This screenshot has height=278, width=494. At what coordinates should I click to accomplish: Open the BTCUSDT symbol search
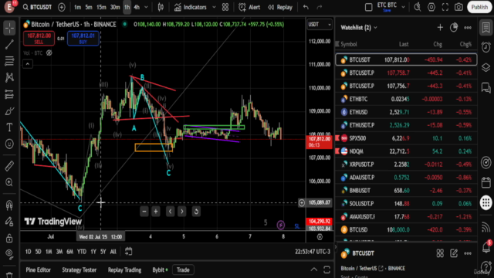click(37, 7)
